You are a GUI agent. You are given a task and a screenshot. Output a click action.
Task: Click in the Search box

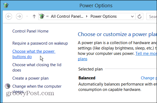(x=152, y=16)
